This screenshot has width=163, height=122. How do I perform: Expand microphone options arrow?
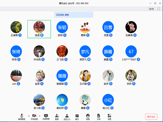coord(29,116)
